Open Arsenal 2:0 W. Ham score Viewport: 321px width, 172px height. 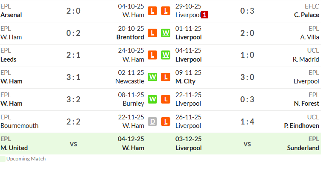[73, 11]
